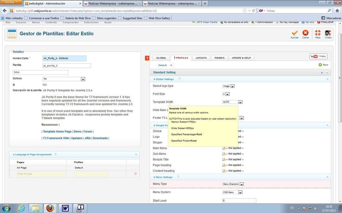The width and height of the screenshot is (342, 213).
Task: Click the browser vertical scrollbar
Action: 340,78
